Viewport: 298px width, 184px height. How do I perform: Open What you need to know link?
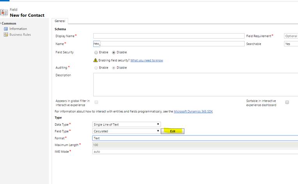tap(147, 60)
